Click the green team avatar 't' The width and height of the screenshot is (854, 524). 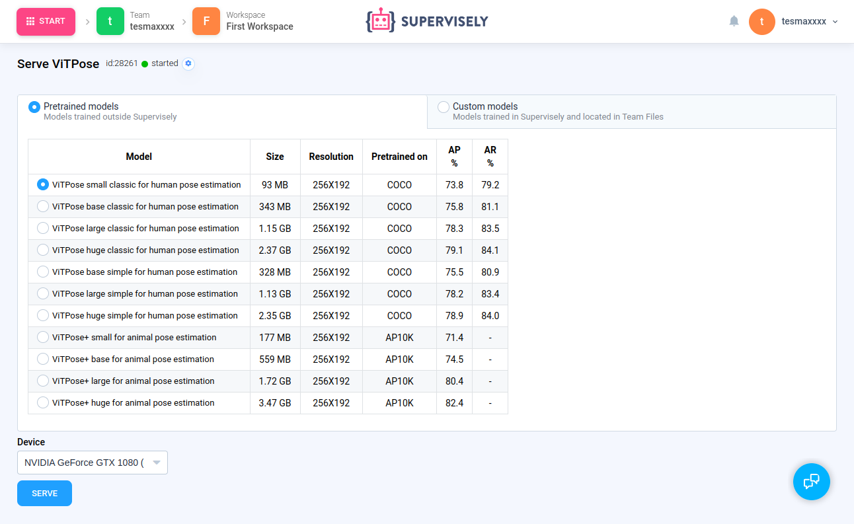[x=110, y=21]
